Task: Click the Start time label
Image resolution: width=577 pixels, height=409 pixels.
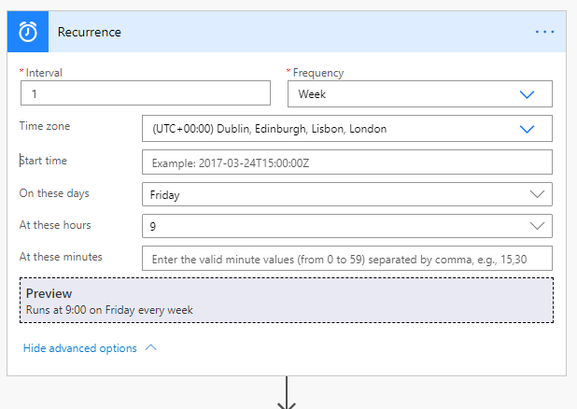Action: [45, 161]
